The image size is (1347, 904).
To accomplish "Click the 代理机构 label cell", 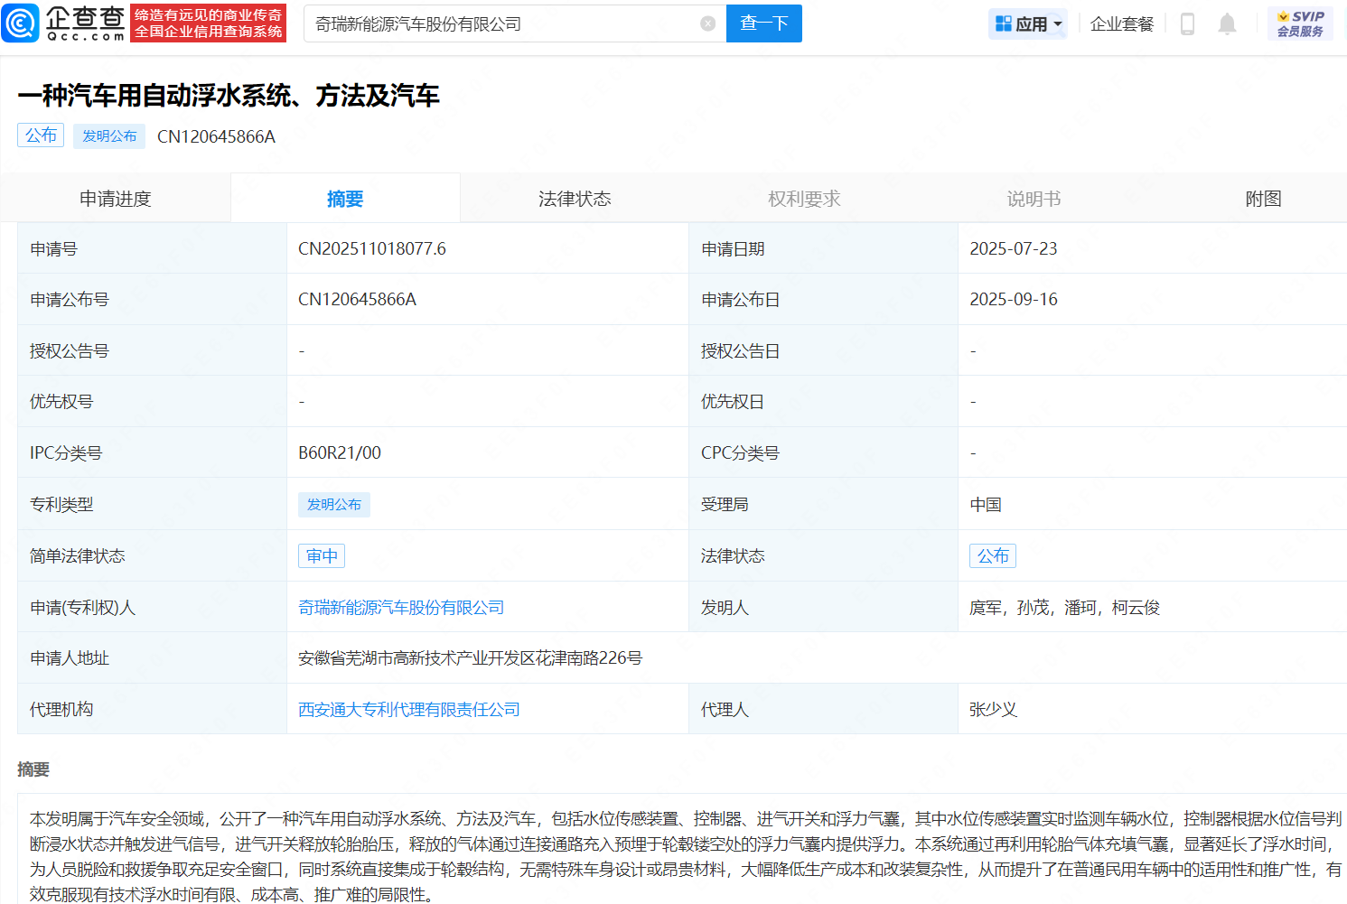I will coord(152,710).
